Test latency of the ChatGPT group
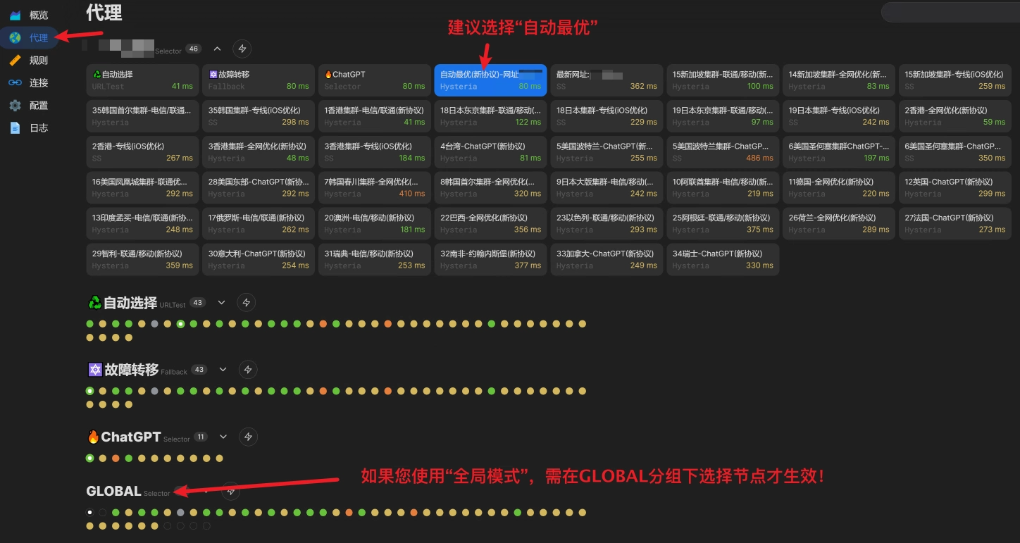The height and width of the screenshot is (543, 1020). pyautogui.click(x=248, y=437)
